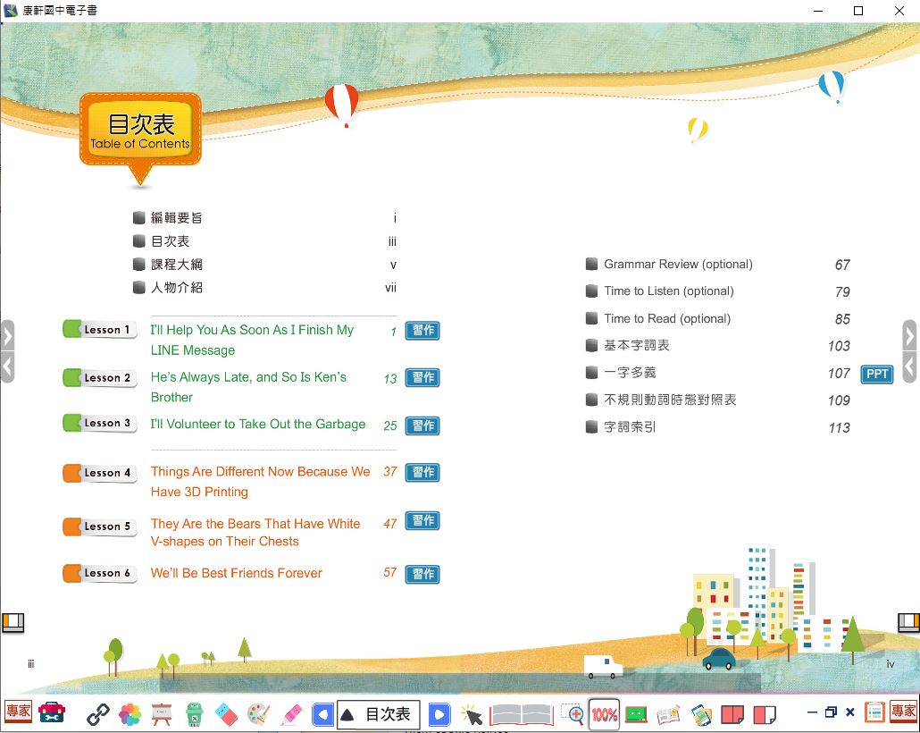Click 習作 button for Lesson 2
The width and height of the screenshot is (920, 733).
point(422,378)
